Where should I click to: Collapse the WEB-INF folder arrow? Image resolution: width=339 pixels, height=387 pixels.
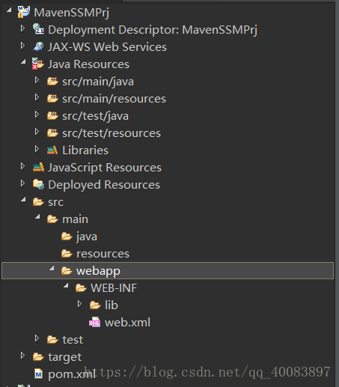[66, 285]
